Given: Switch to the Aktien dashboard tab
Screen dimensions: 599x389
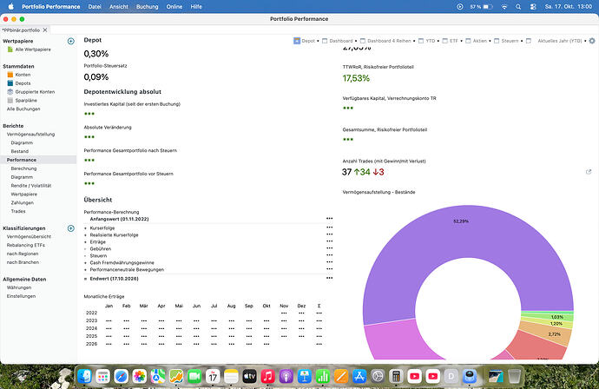Looking at the screenshot, I should 479,41.
